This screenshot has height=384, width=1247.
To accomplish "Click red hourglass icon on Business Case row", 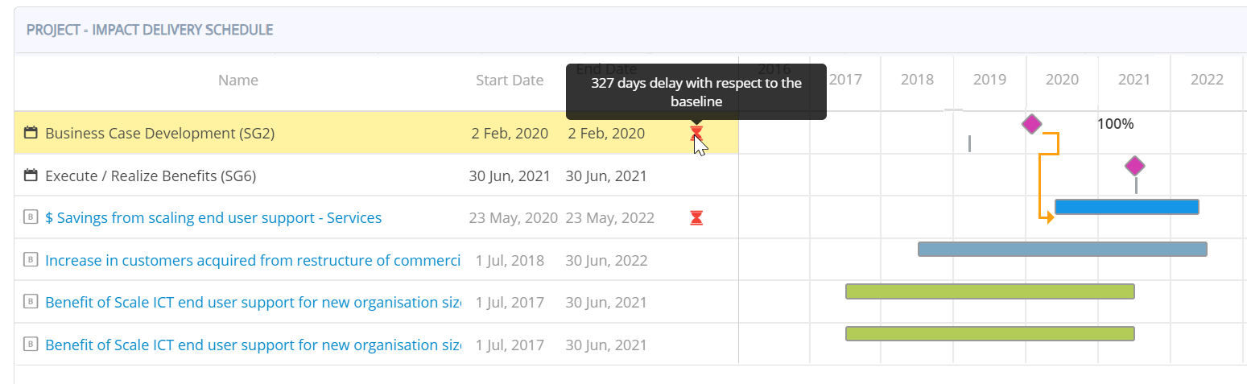I will click(696, 132).
